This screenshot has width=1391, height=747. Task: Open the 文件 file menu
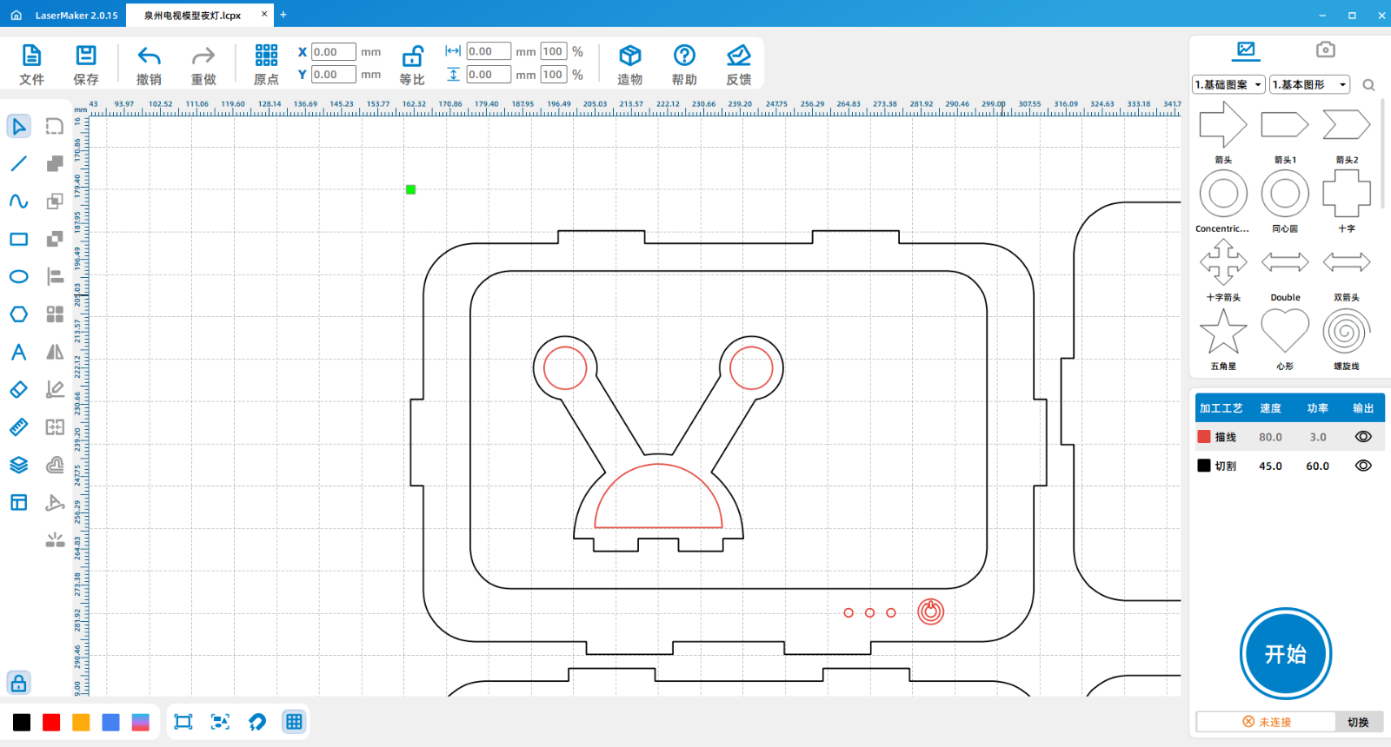31,65
